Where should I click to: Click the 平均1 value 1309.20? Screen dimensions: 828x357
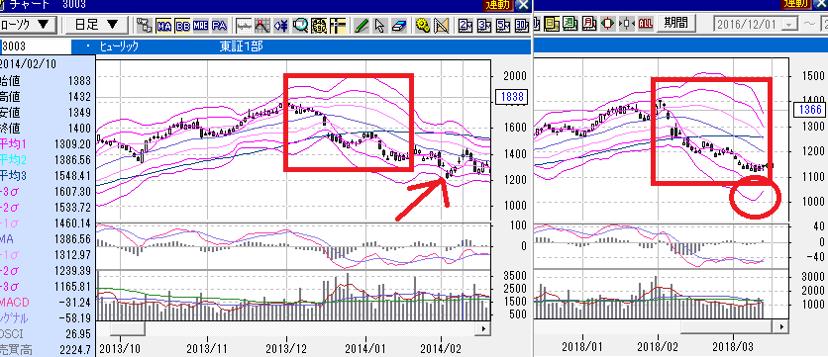pyautogui.click(x=73, y=144)
